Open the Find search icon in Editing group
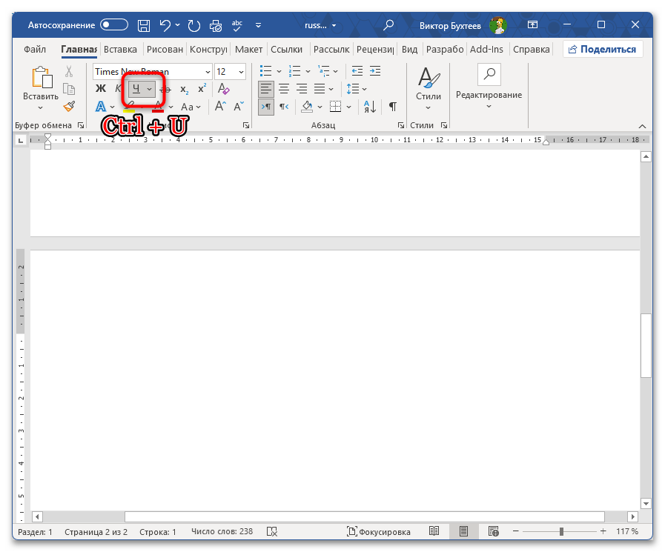665x552 pixels. tap(489, 74)
